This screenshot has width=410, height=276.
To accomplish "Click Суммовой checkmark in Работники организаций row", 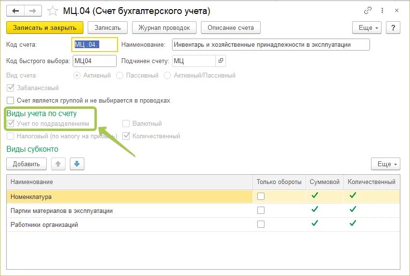I will pyautogui.click(x=315, y=223).
